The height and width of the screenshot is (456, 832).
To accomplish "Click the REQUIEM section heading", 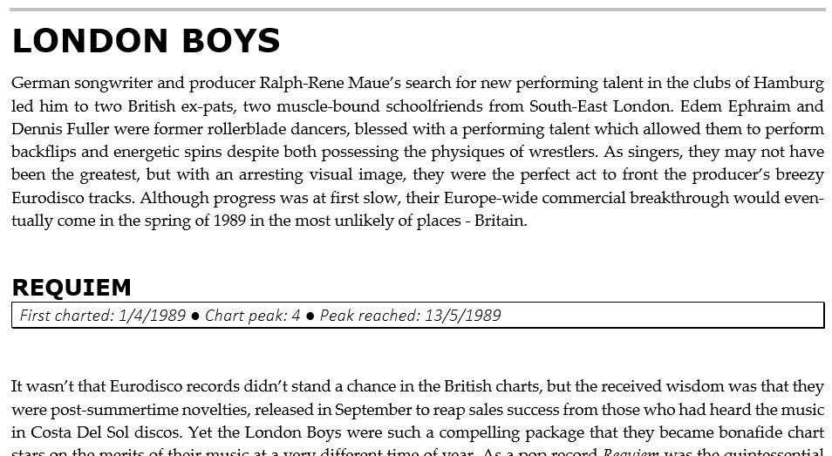I will 72,287.
